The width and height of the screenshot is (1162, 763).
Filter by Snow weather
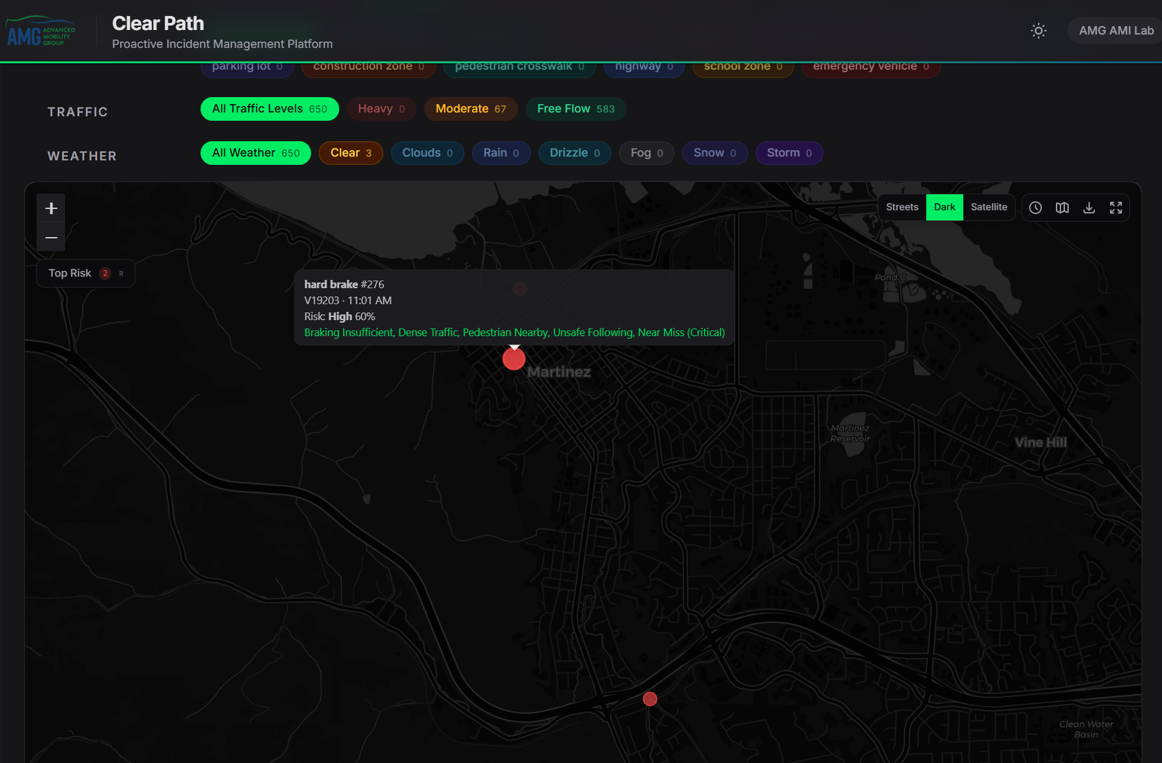pos(715,153)
